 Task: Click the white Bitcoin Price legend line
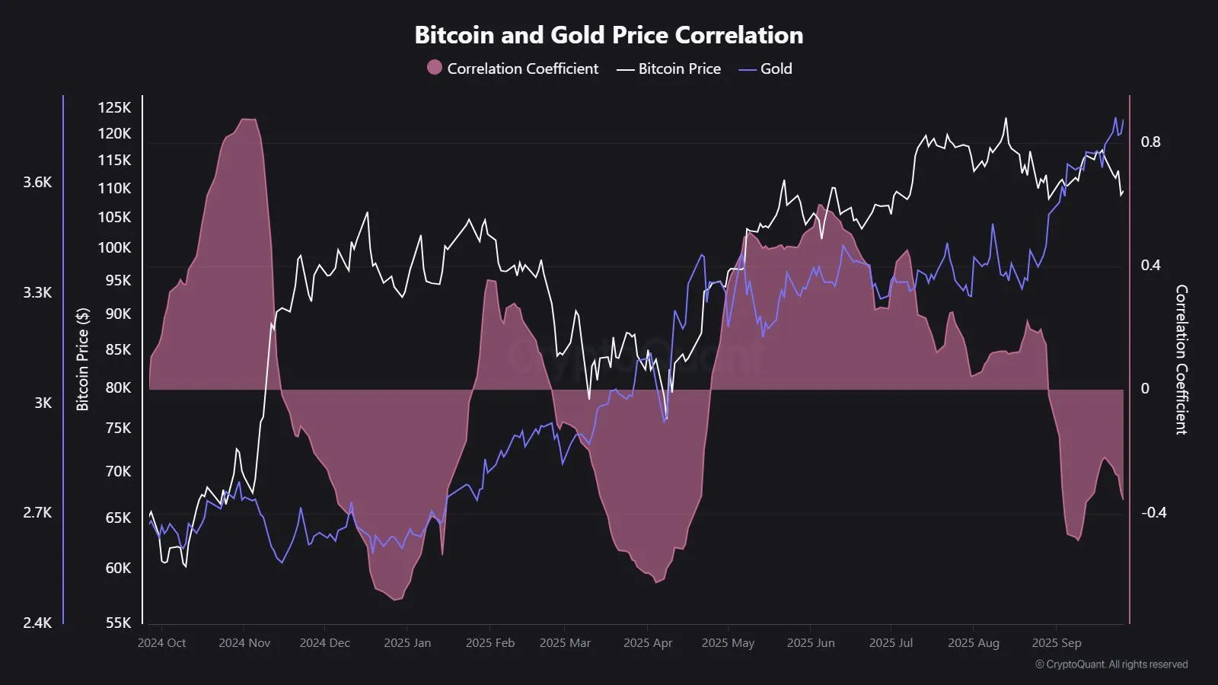pyautogui.click(x=625, y=69)
